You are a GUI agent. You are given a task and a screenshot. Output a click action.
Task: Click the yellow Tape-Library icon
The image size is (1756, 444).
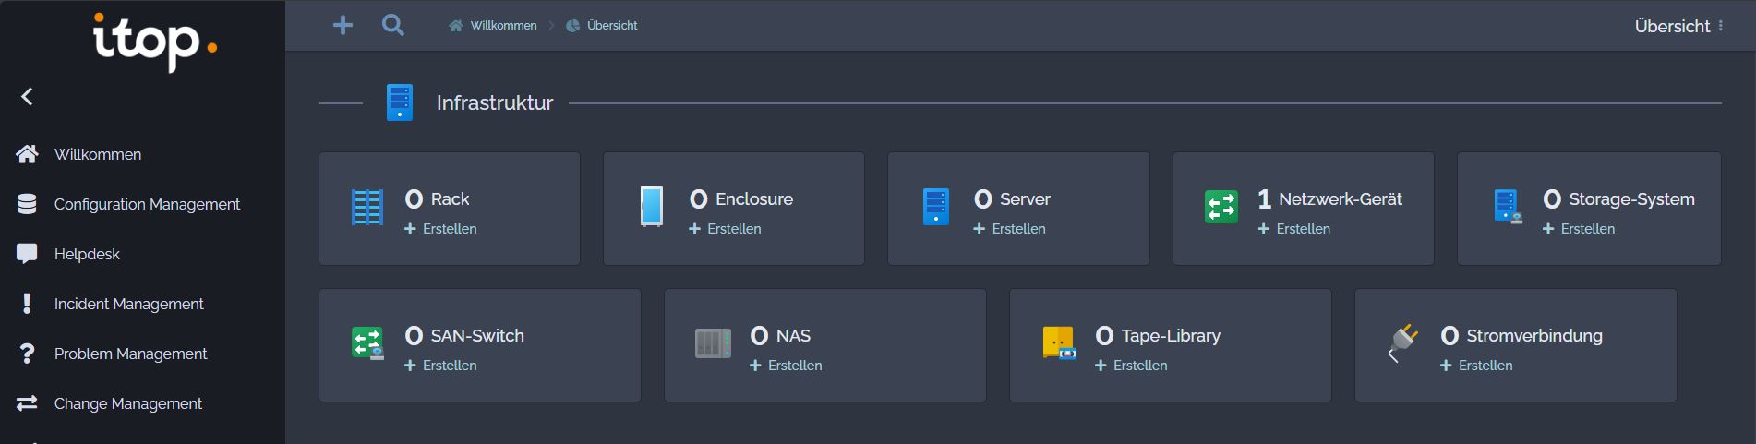1058,343
